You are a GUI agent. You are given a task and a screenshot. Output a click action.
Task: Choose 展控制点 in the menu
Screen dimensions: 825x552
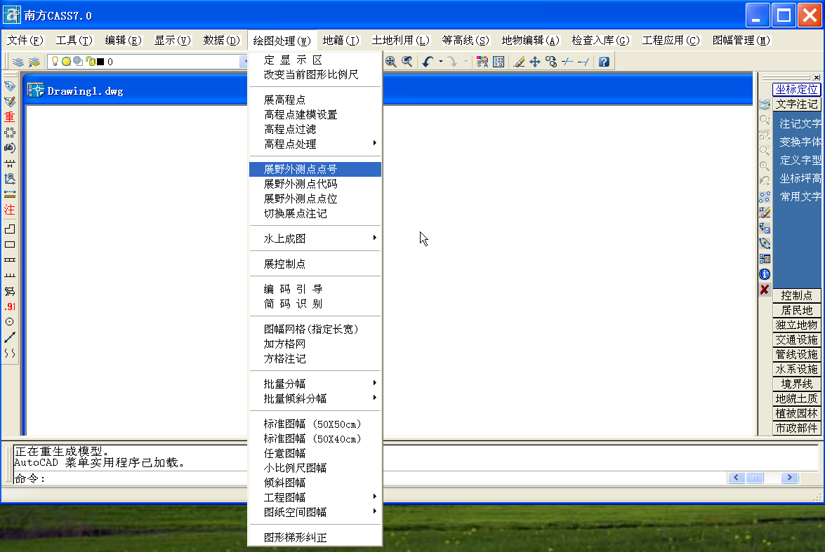[x=316, y=264]
